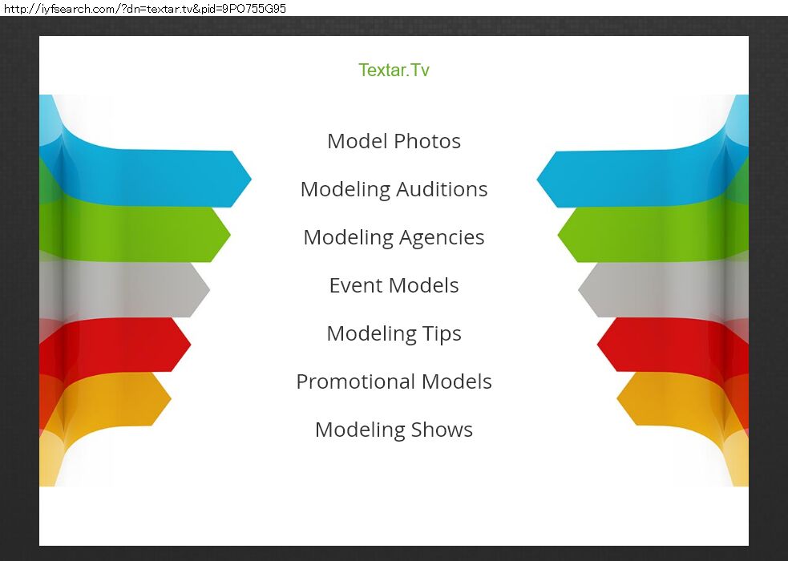Click the iyfsearch.com URL text at top
Image resolution: width=788 pixels, height=561 pixels.
(145, 8)
